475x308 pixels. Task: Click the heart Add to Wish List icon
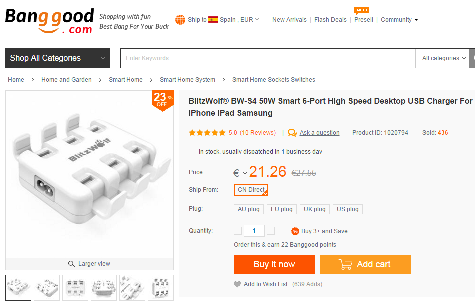pyautogui.click(x=237, y=284)
